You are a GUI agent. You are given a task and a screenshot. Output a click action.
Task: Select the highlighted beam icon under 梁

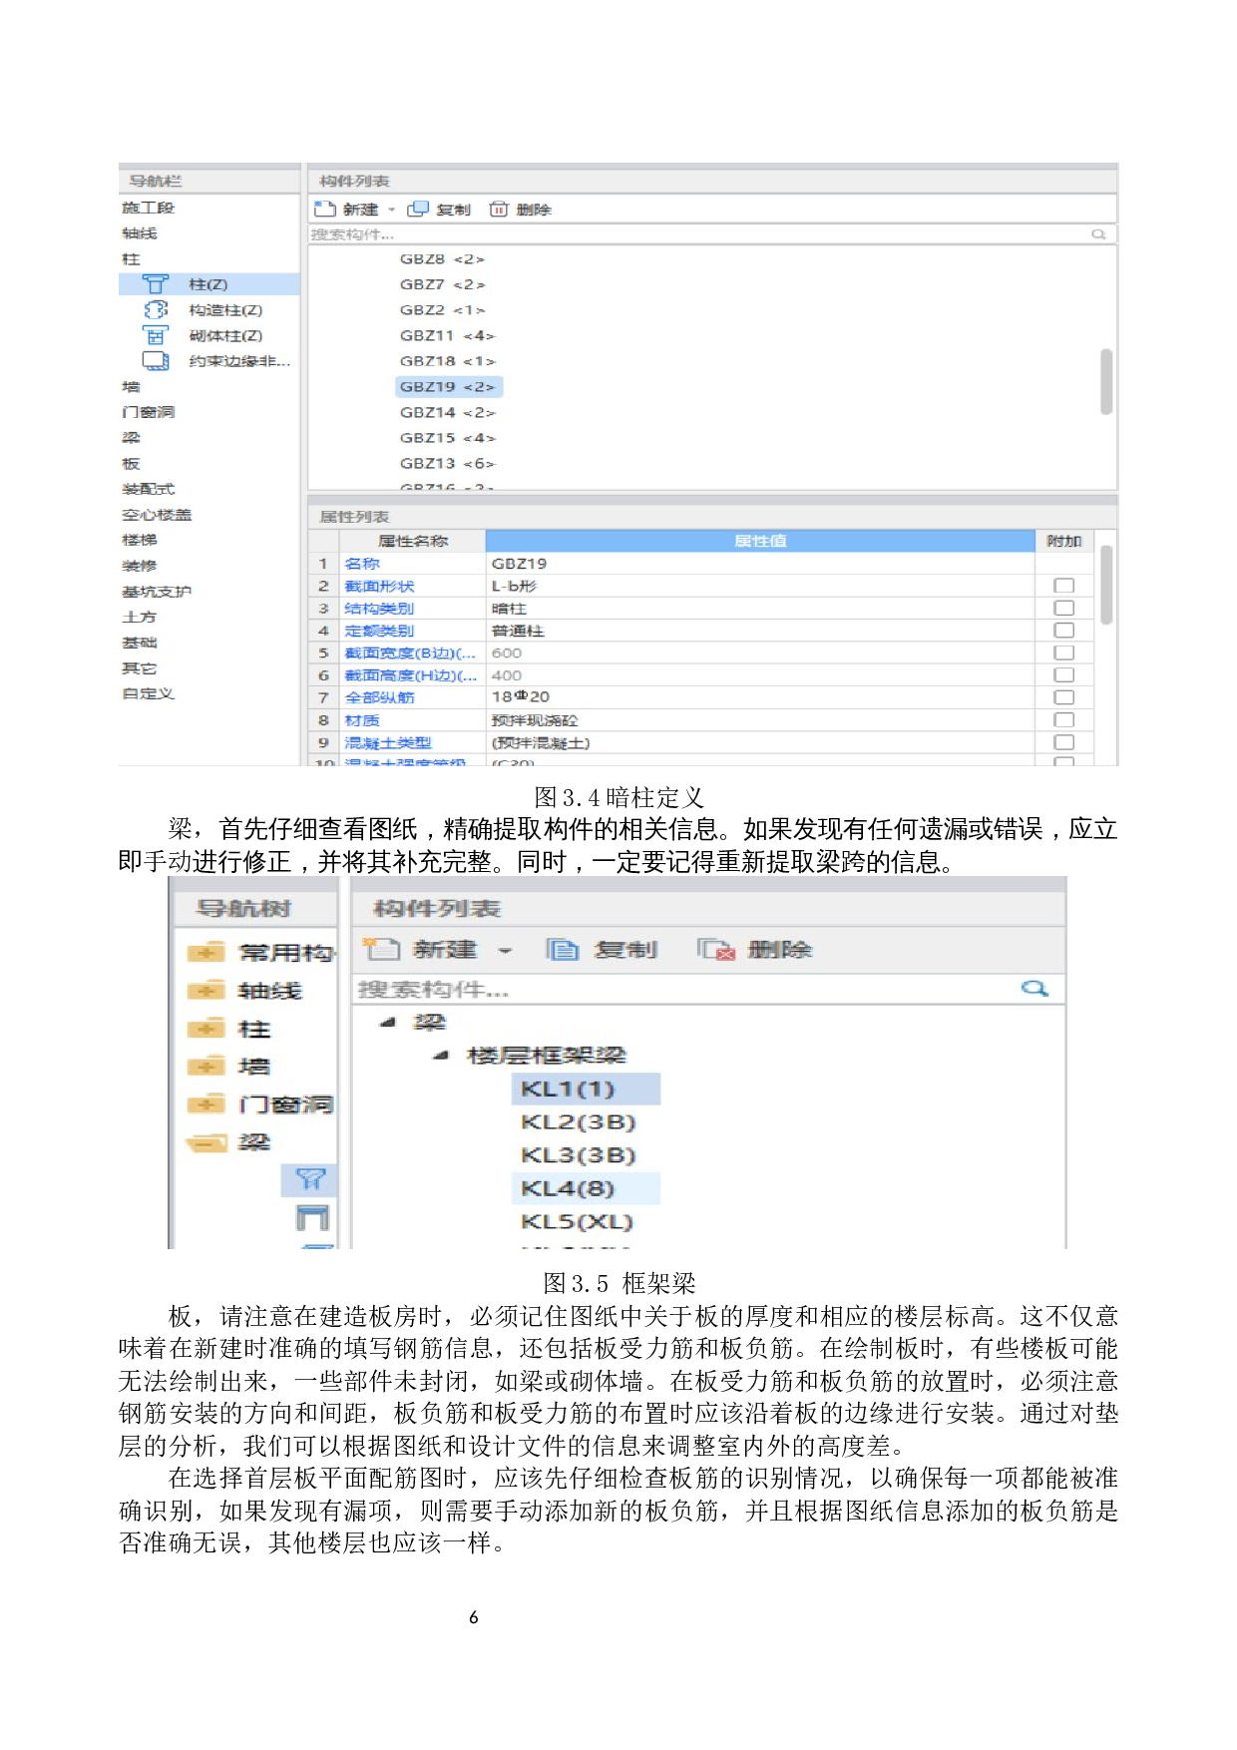pyautogui.click(x=311, y=1179)
